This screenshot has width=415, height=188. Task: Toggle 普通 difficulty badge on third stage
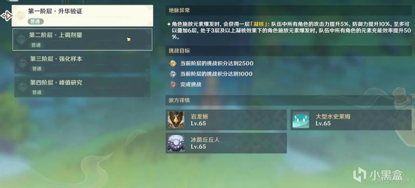37,69
